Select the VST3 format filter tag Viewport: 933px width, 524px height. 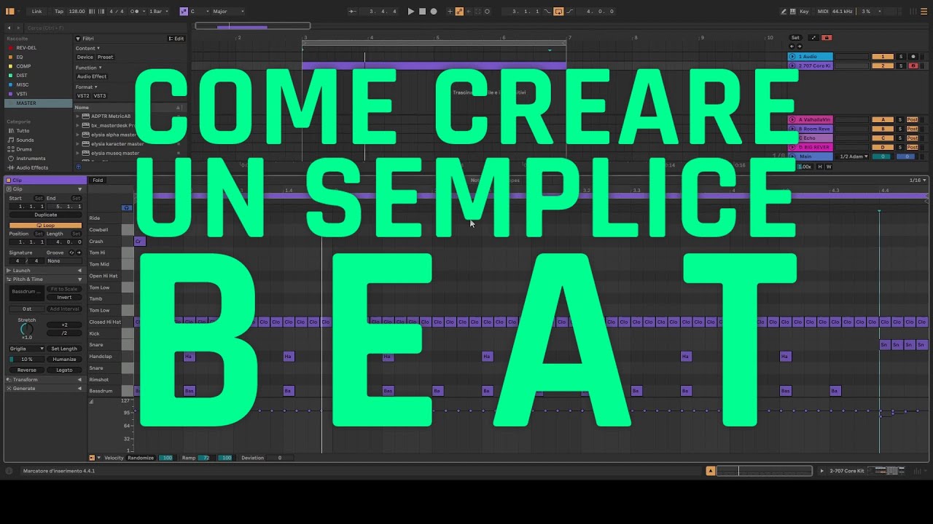[100, 96]
